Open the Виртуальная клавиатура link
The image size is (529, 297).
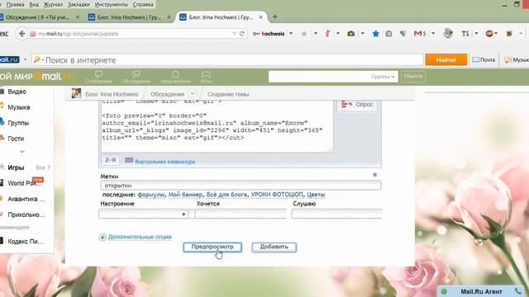click(x=164, y=162)
